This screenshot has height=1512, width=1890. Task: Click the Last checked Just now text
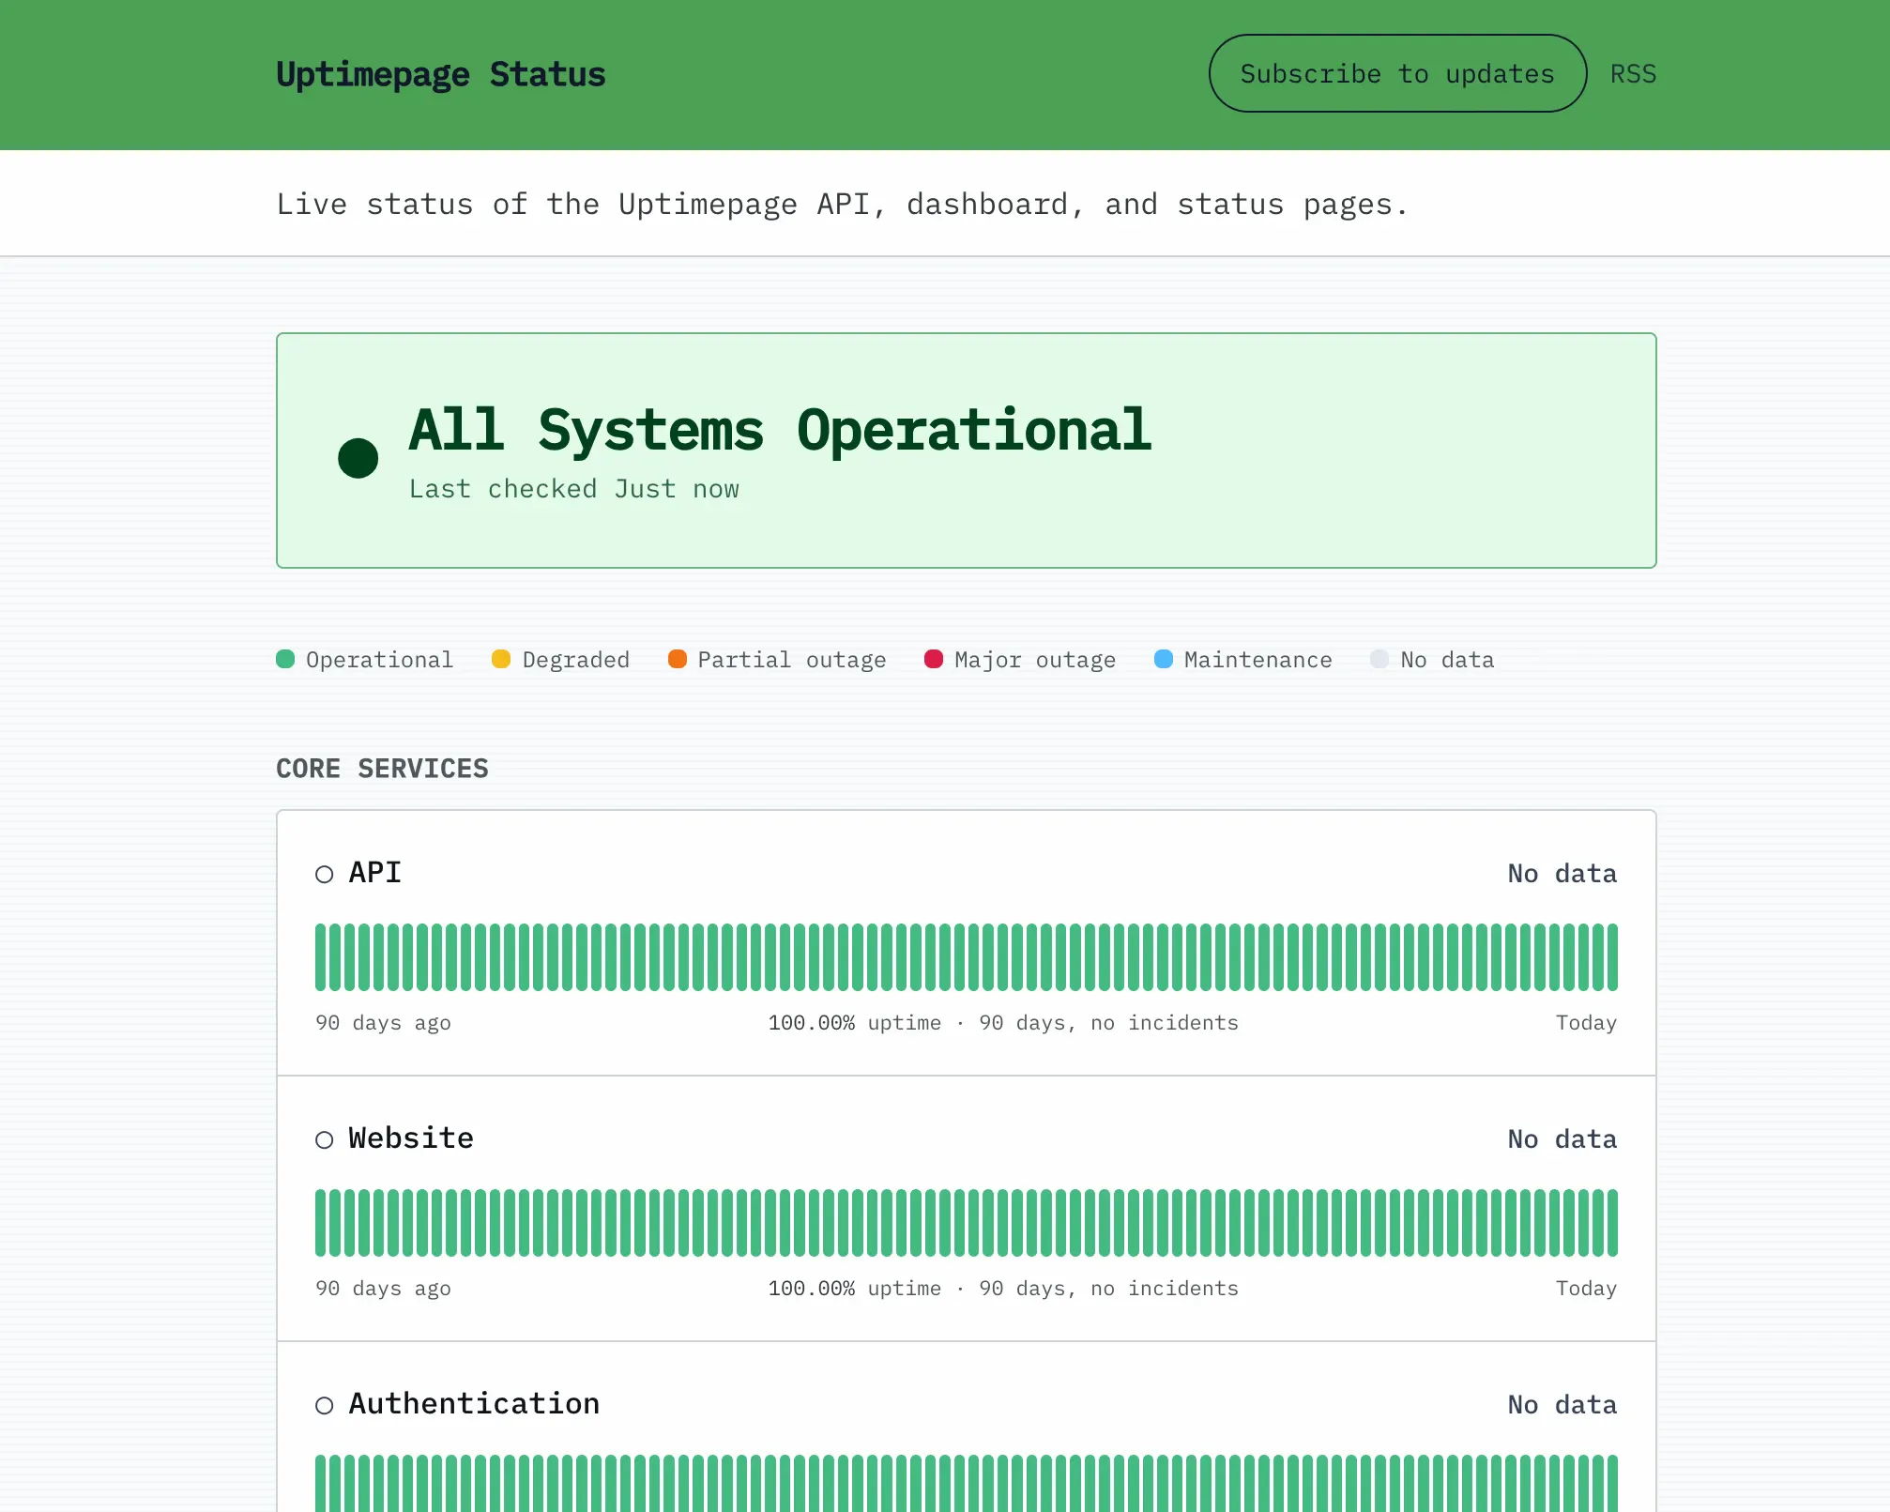(574, 489)
